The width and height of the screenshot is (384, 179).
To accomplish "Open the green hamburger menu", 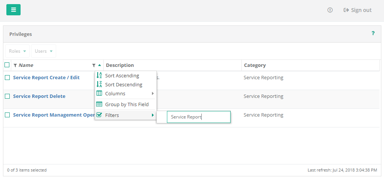I will click(x=13, y=10).
